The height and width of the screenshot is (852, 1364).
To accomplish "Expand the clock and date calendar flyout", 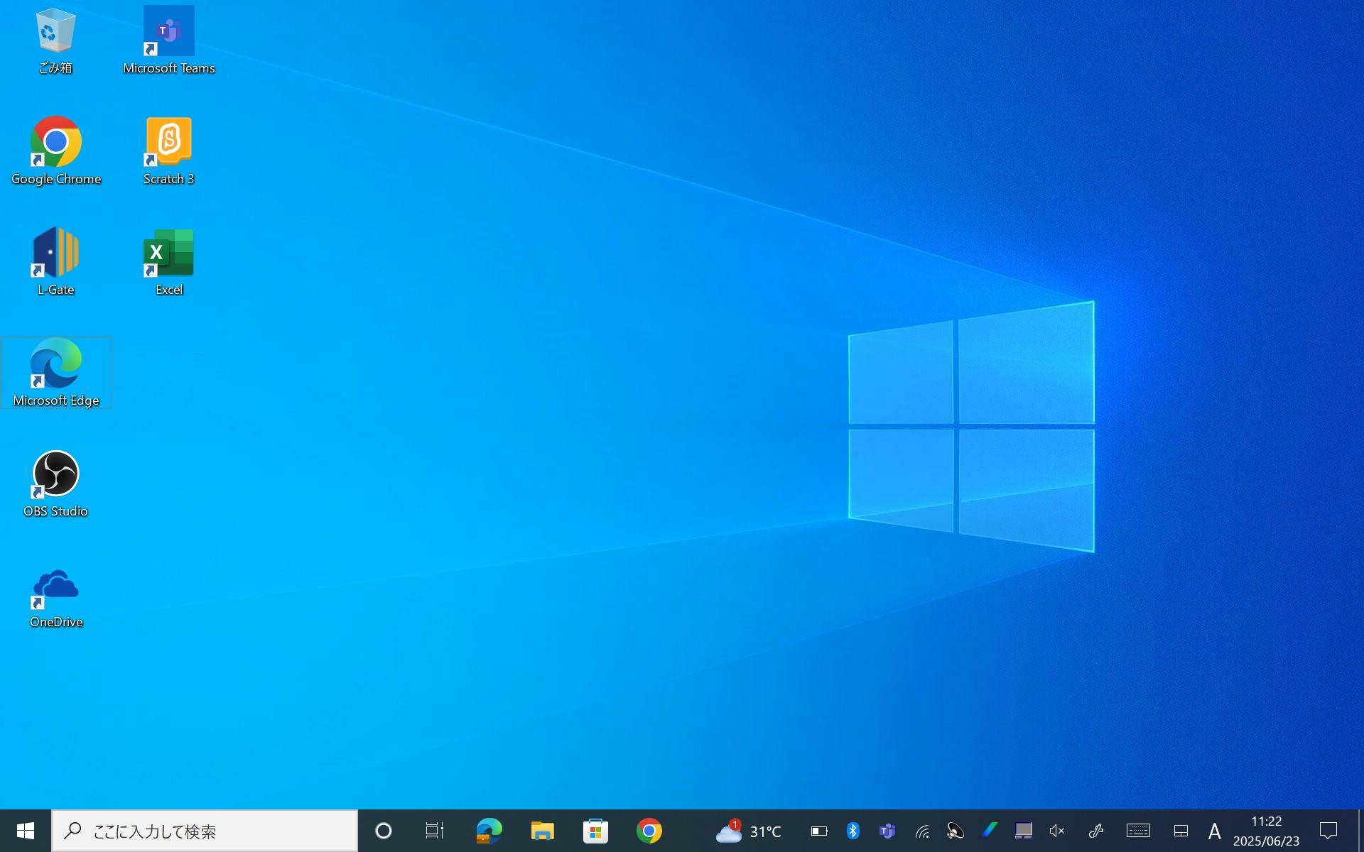I will 1266,831.
